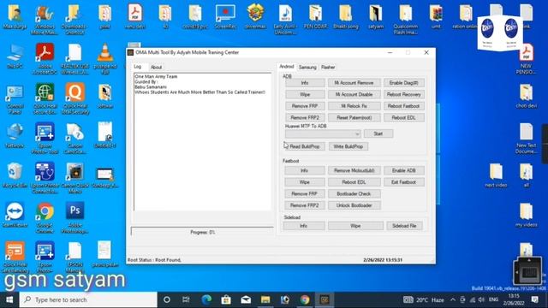Open TeamViewer desktop shortcut

(x=15, y=215)
